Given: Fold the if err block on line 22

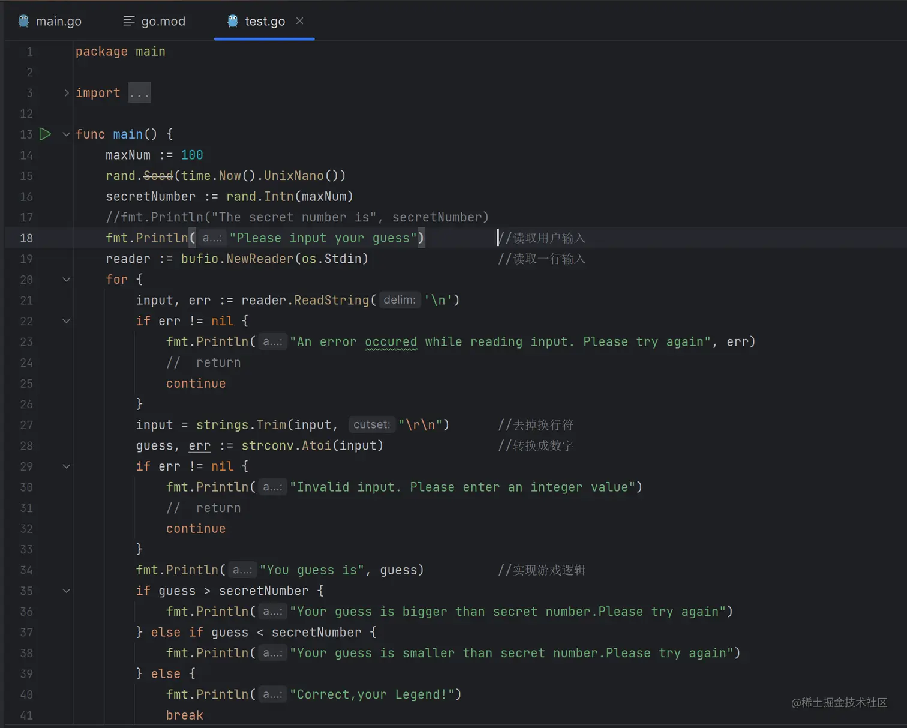Looking at the screenshot, I should [66, 321].
